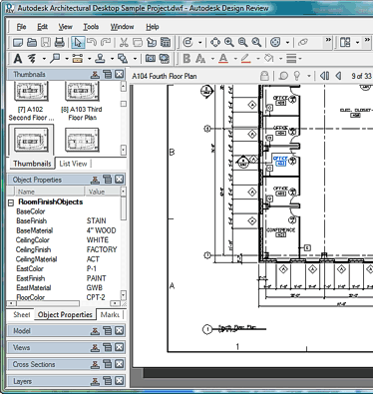The image size is (373, 394).
Task: Open a file with the folder icon
Action: coord(32,42)
